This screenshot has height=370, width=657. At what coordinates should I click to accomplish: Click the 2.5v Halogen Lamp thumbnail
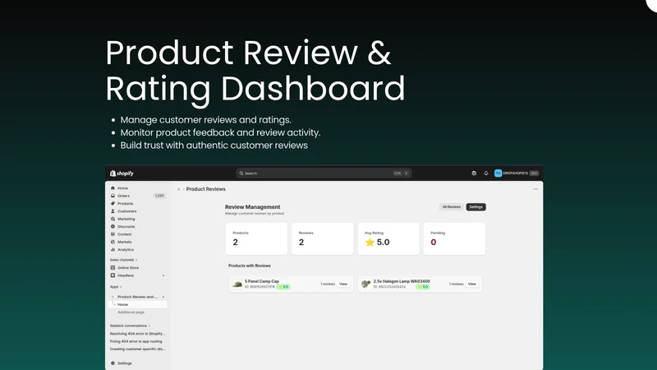[365, 284]
